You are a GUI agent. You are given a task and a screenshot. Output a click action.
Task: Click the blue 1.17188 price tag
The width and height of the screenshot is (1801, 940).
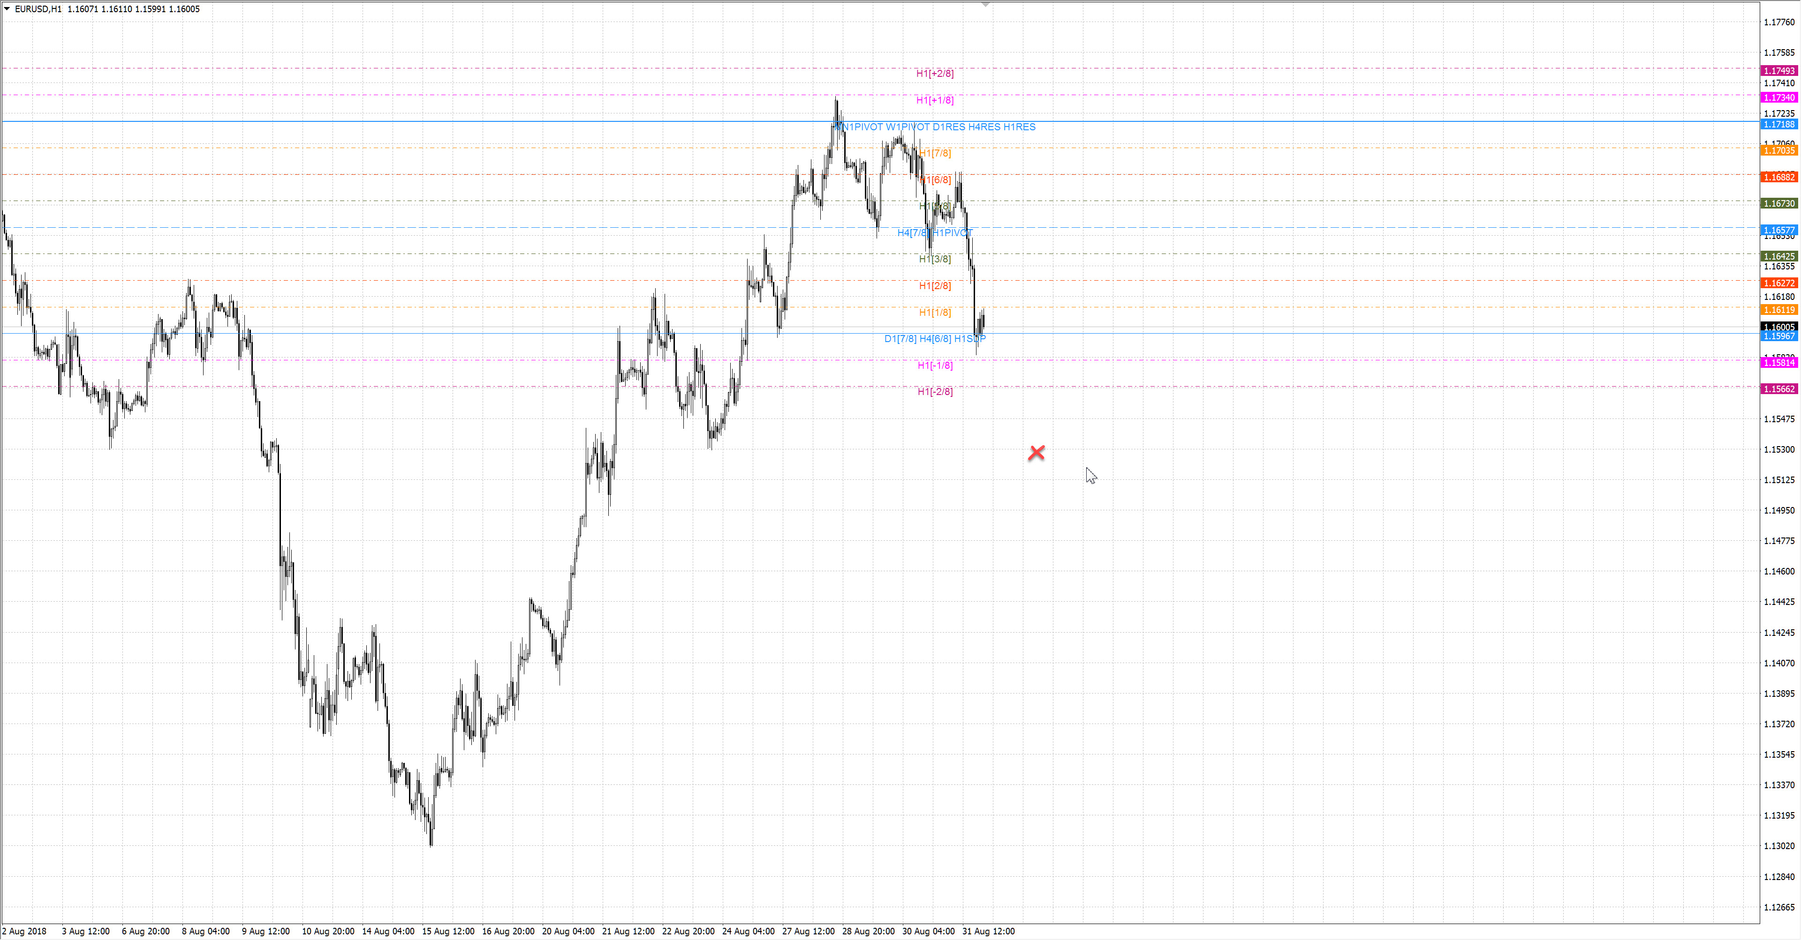1778,124
